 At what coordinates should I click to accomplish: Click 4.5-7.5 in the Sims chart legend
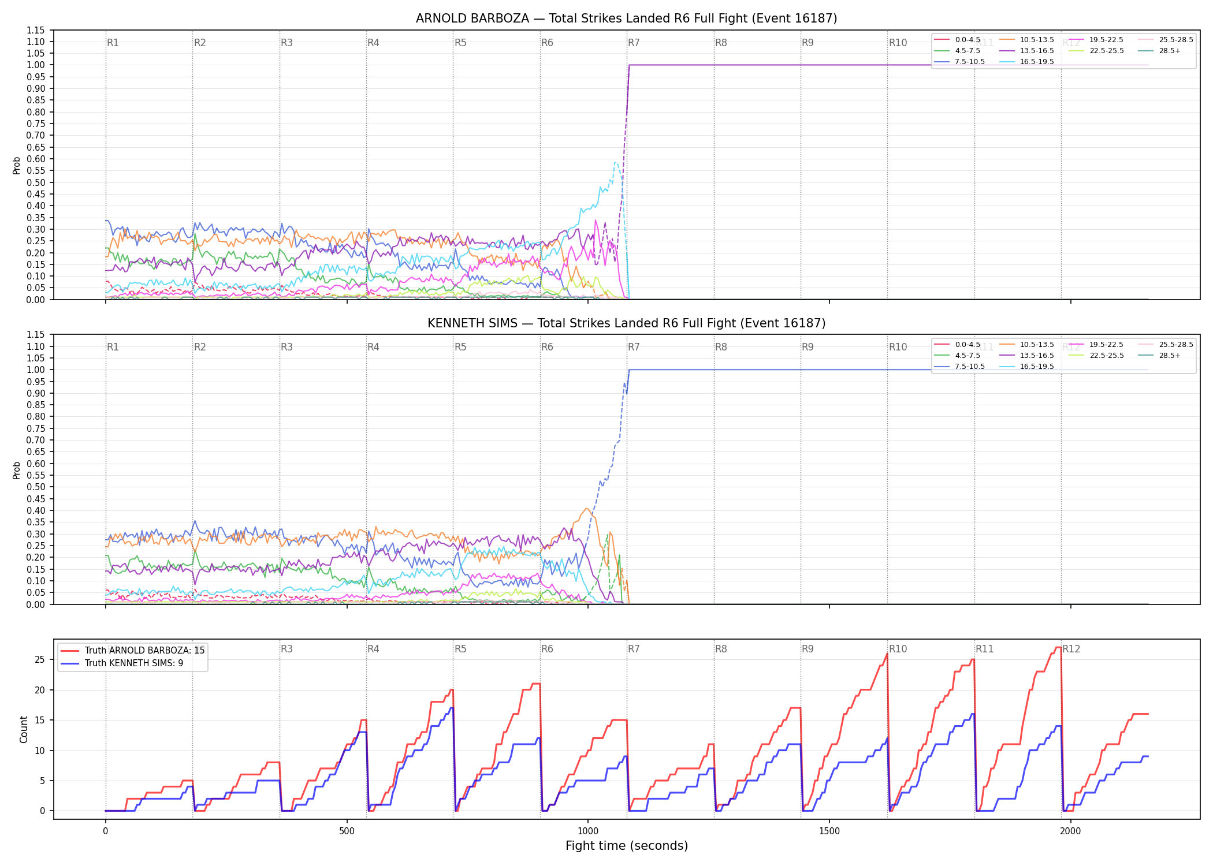coord(968,356)
